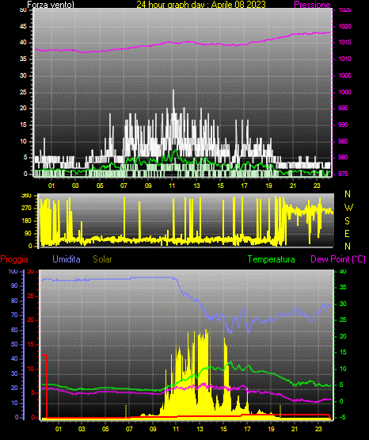Viewport: 369px width, 440px height.
Task: Click the 40 temperature axis value
Action: coord(343,271)
